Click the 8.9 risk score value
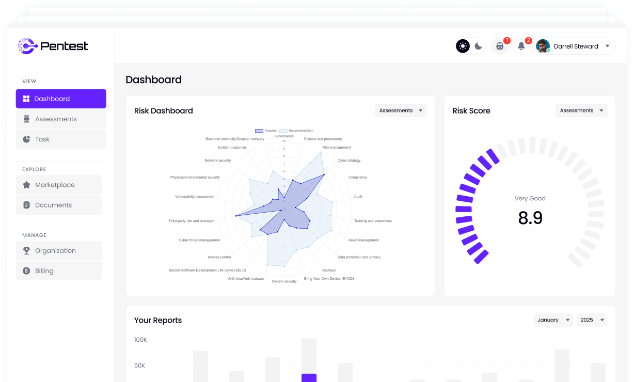 pos(530,218)
